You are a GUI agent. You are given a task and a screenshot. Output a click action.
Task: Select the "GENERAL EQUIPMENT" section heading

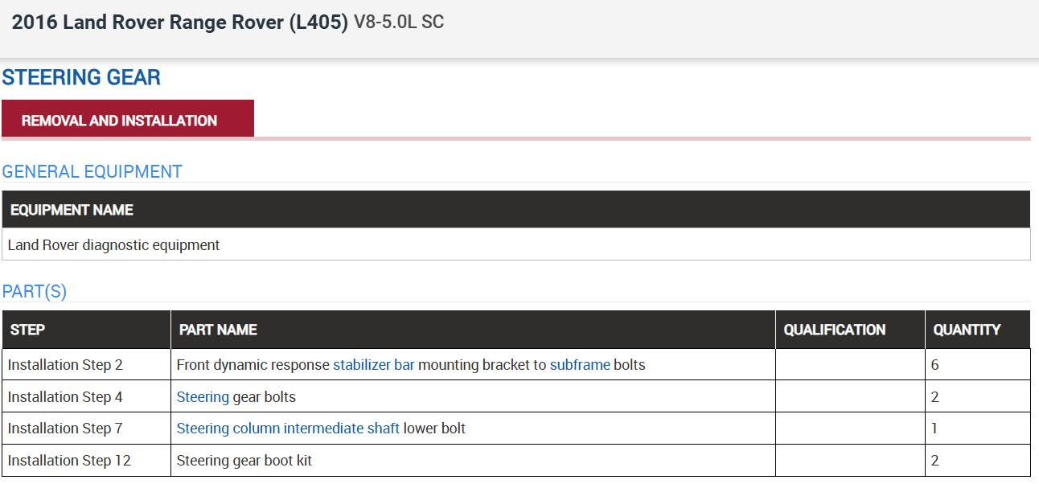pyautogui.click(x=92, y=172)
